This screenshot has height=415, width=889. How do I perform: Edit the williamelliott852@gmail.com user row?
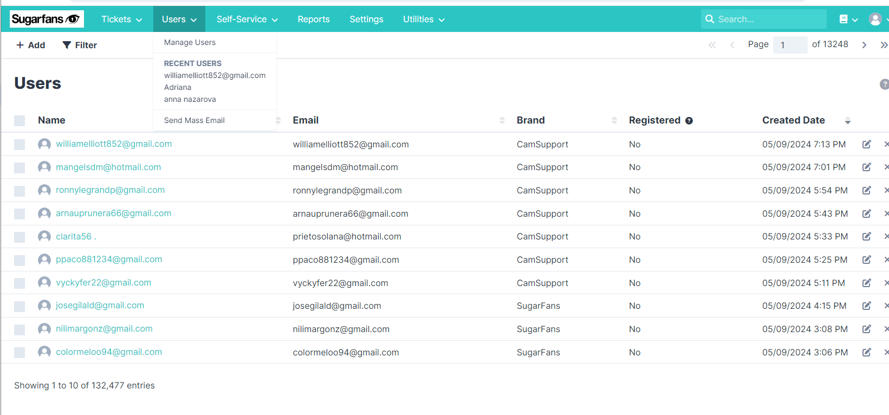(867, 144)
